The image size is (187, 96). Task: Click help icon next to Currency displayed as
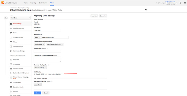click(x=49, y=65)
